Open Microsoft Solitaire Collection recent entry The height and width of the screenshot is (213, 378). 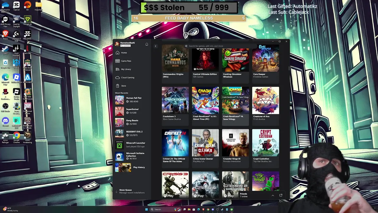tap(132, 156)
